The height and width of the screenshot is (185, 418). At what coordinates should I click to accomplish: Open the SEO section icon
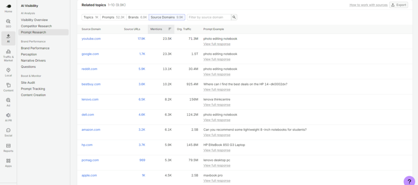8,21
